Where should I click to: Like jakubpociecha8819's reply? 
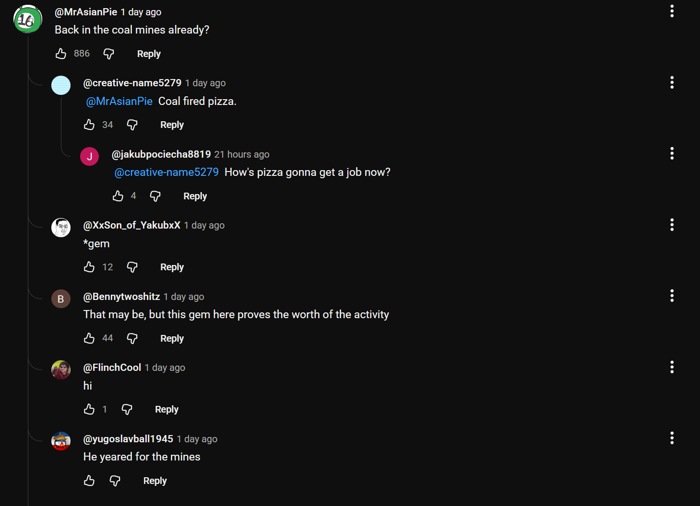[118, 196]
